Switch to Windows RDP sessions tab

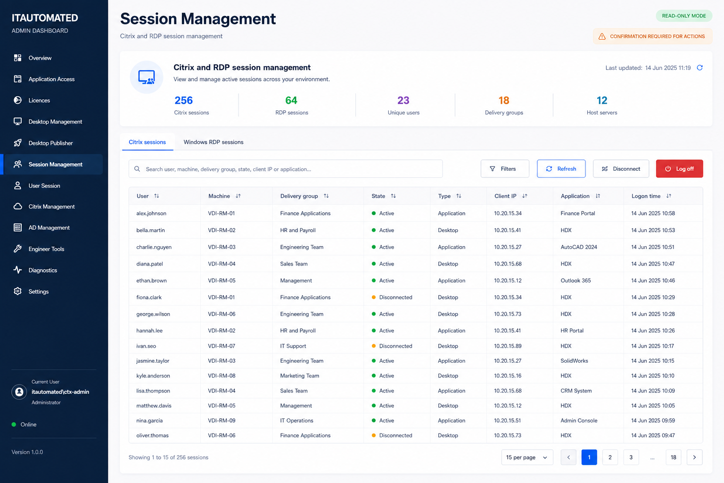coord(214,142)
